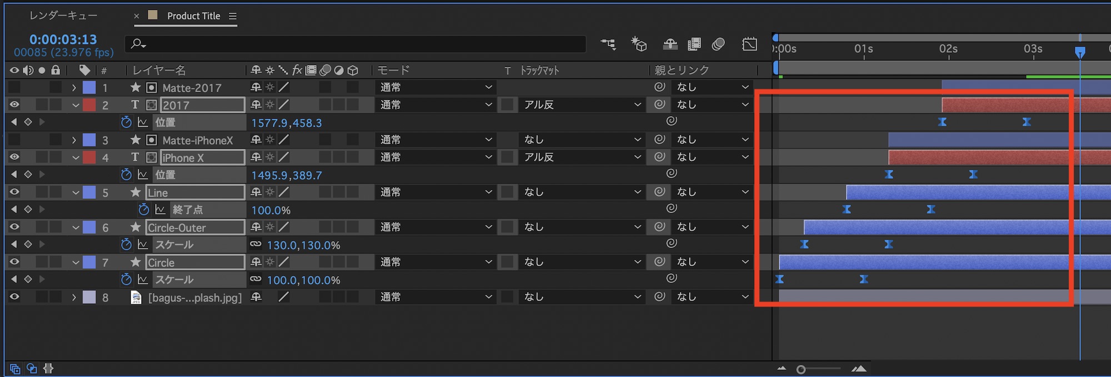Viewport: 1111px width, 377px height.
Task: Click the red label swatch of iPhone X
Action: pos(89,157)
